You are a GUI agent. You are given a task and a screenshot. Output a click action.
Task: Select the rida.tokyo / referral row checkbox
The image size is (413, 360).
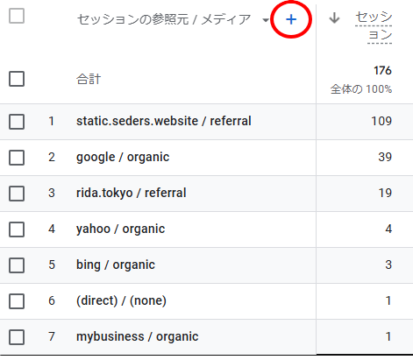(x=17, y=194)
